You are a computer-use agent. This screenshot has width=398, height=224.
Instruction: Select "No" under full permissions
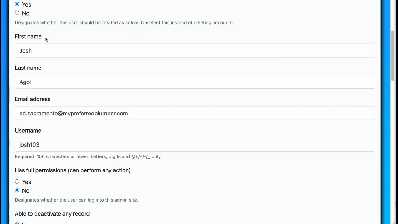click(x=17, y=190)
